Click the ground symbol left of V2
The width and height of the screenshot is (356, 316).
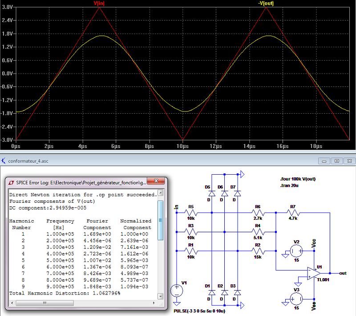(285, 255)
